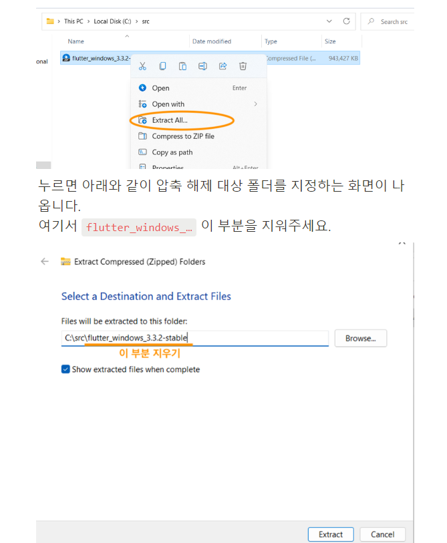Click the destination folder path field

tap(194, 338)
